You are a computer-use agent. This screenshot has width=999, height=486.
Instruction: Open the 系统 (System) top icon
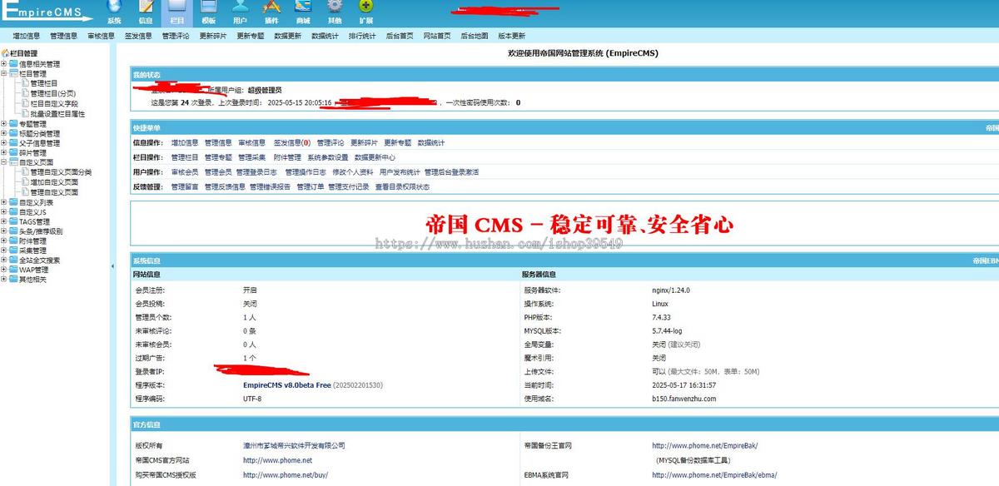[114, 12]
